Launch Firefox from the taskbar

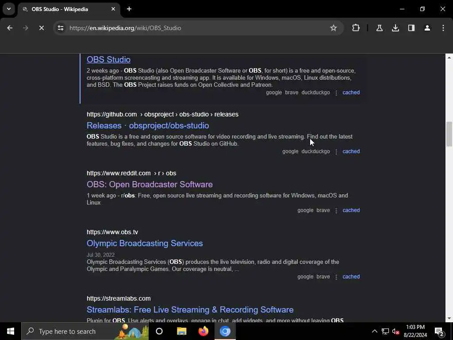click(203, 331)
